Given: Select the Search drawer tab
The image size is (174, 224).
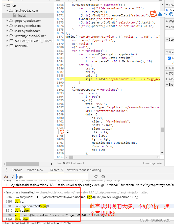Looking at the screenshot, I should 55,170.
